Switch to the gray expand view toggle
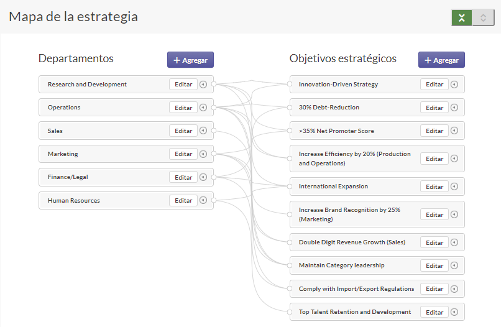 483,18
